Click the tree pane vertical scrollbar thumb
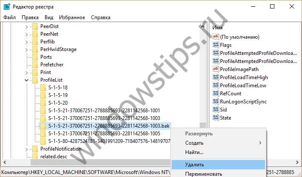The height and width of the screenshot is (177, 302). pos(203,125)
